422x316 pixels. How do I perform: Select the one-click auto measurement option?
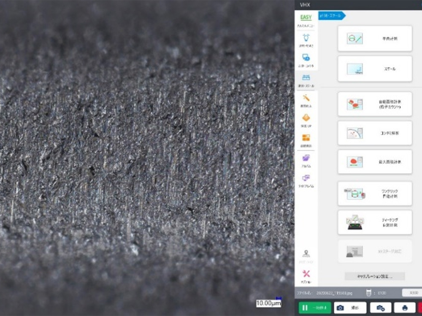click(x=375, y=194)
